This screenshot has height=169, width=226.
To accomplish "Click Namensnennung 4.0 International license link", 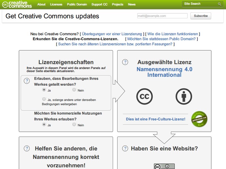I will click(x=164, y=72).
